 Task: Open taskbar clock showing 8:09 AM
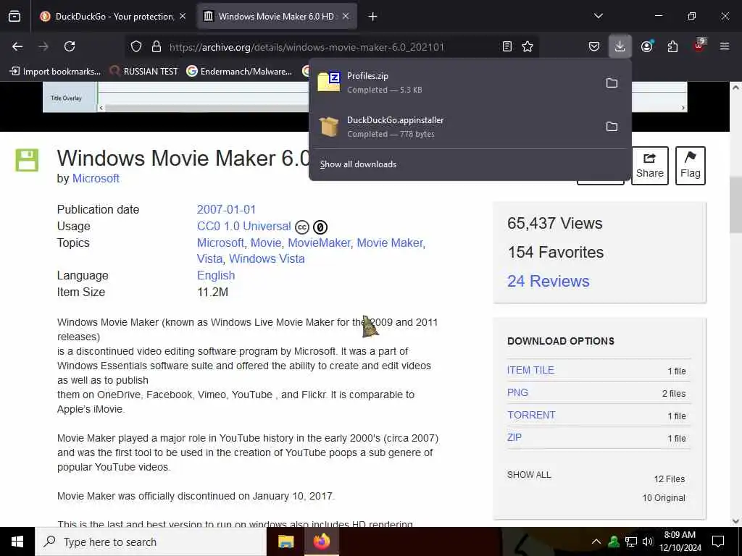tap(680, 542)
